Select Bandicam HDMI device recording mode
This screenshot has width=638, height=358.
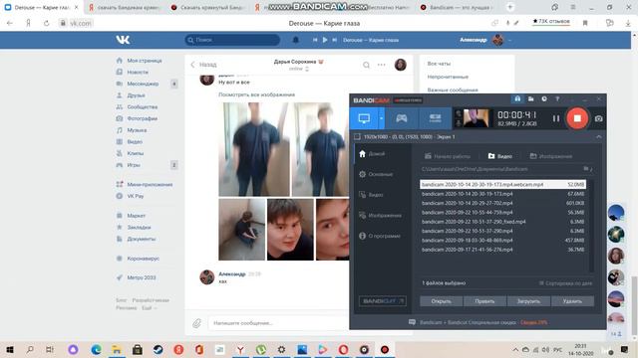click(x=435, y=118)
